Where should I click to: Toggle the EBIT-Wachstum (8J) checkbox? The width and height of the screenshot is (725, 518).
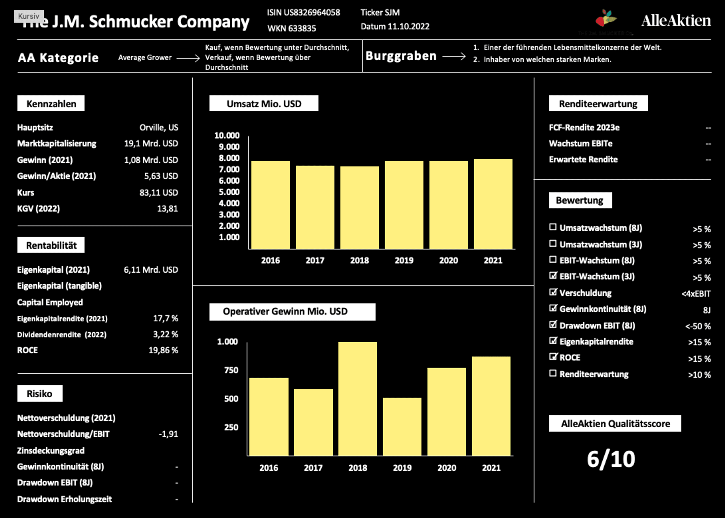[553, 259]
